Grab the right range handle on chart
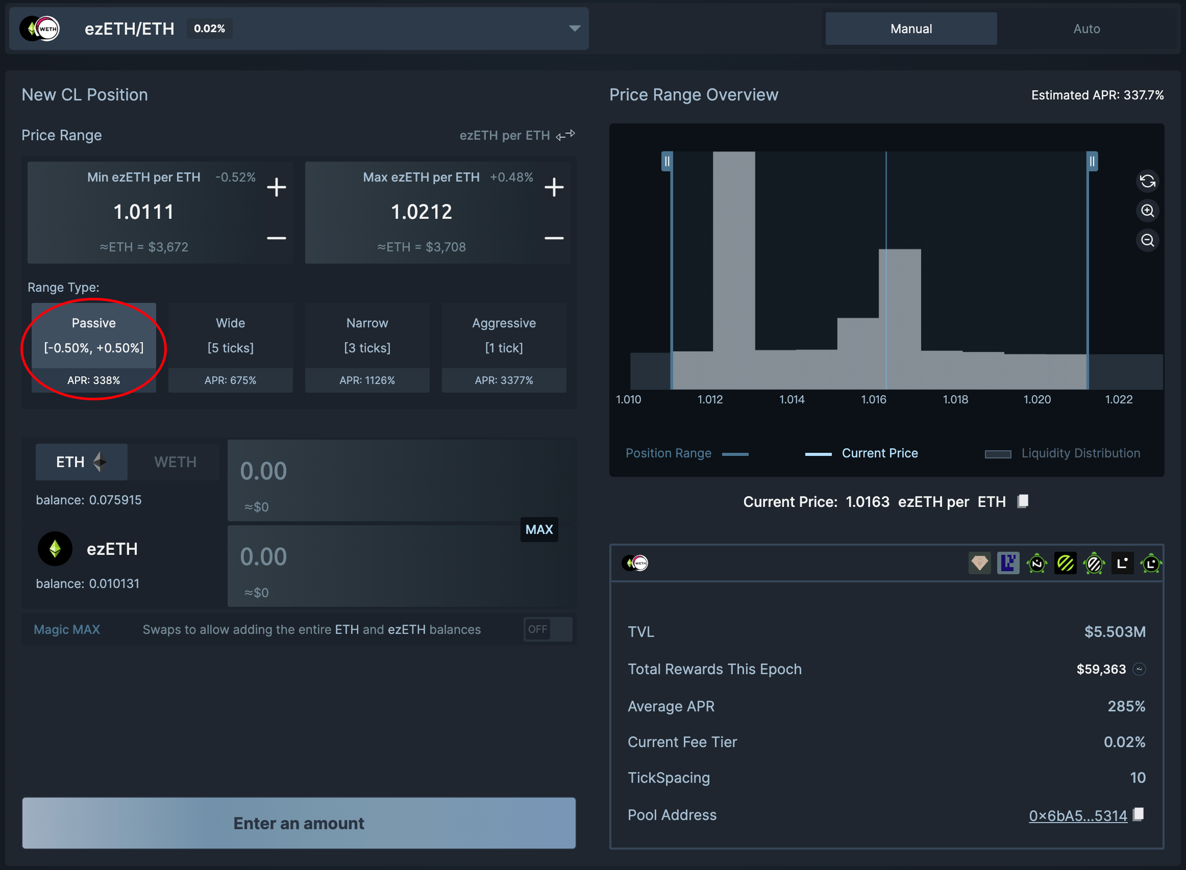The image size is (1186, 870). 1092,161
